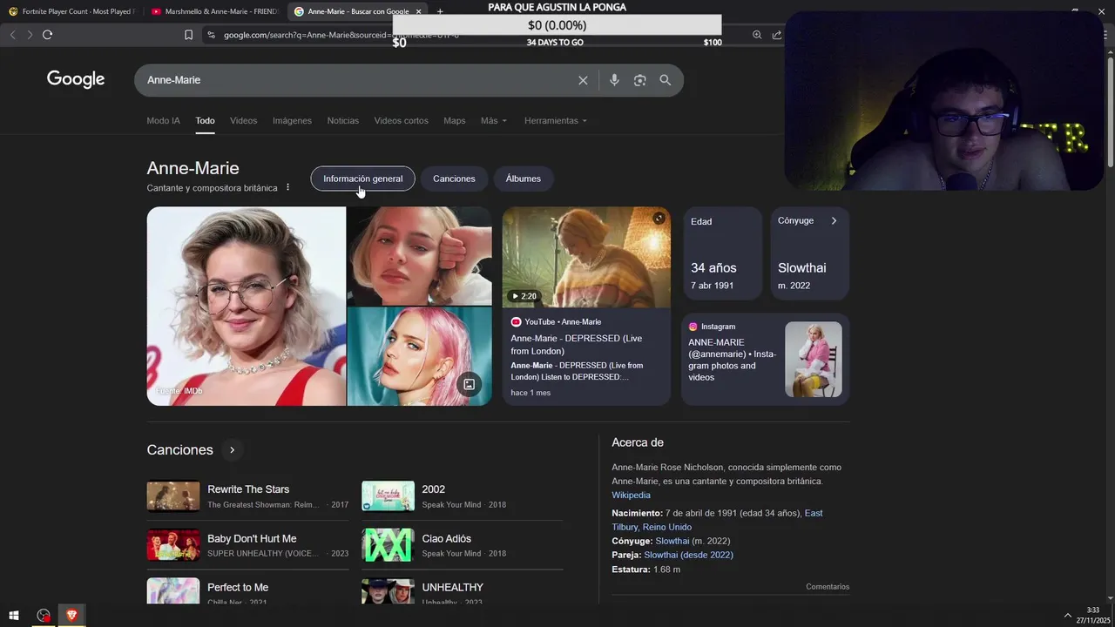1115x627 pixels.
Task: Go forward in browser history
Action: click(x=30, y=35)
